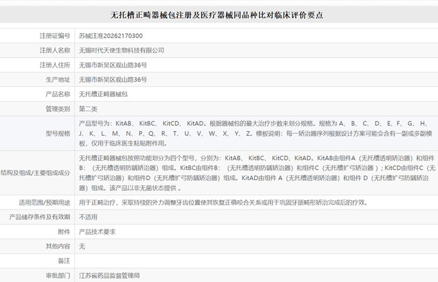The width and height of the screenshot is (438, 282).
Task: Click company name 无锡时代天使生物科技有限公司
Action: pos(121,50)
